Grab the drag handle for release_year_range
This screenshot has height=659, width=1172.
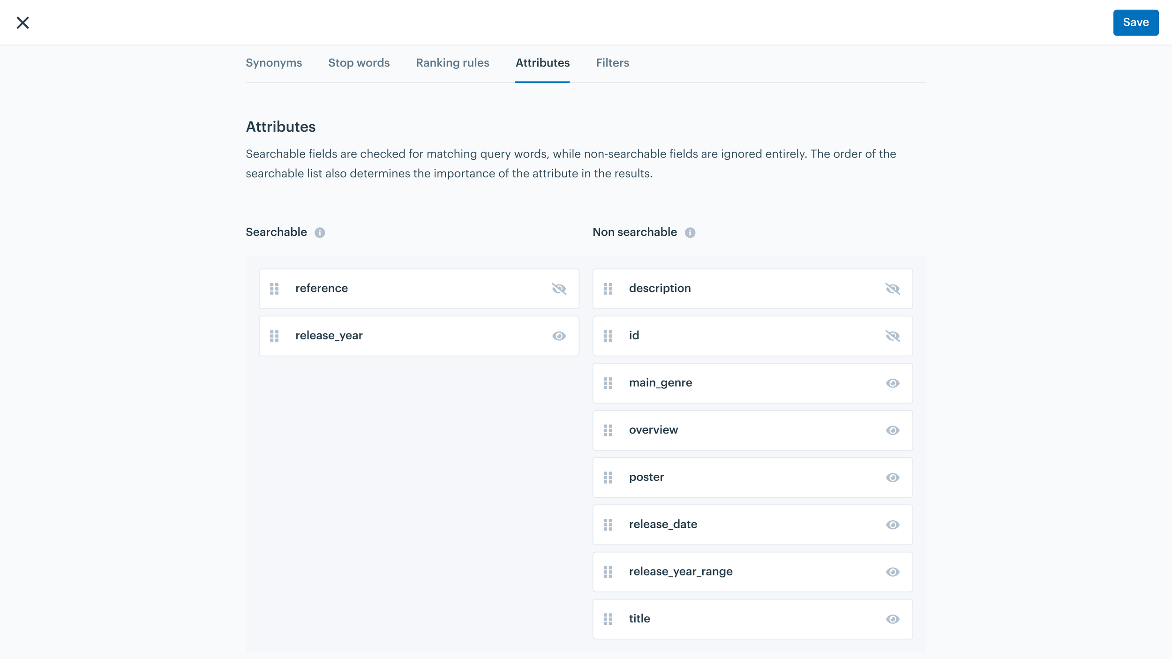608,572
